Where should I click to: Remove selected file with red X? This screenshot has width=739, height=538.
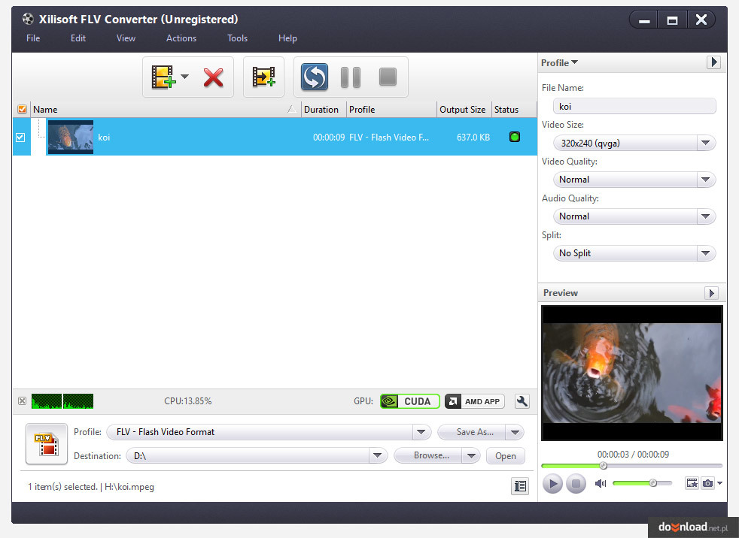[214, 77]
